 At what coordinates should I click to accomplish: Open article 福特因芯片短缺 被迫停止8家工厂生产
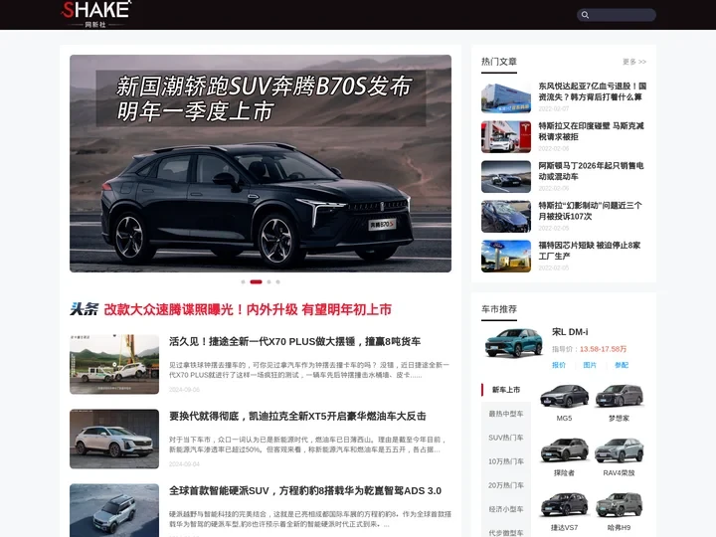tap(590, 251)
